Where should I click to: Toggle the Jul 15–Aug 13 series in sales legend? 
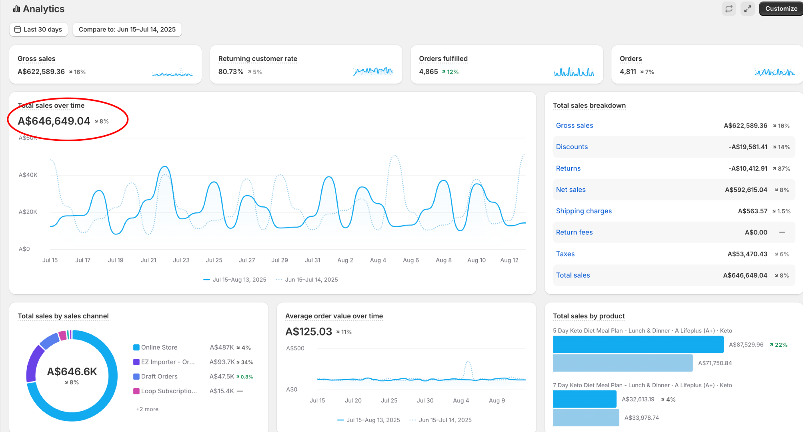pos(235,280)
